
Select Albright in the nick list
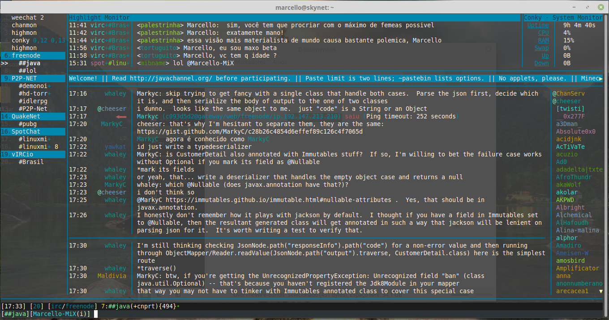click(570, 207)
